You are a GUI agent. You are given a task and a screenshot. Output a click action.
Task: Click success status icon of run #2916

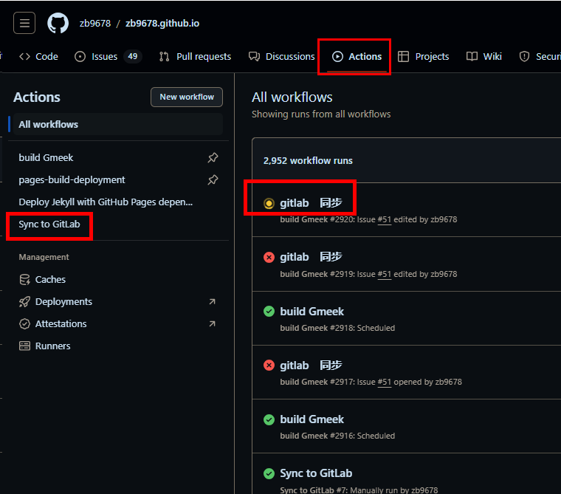coord(269,419)
